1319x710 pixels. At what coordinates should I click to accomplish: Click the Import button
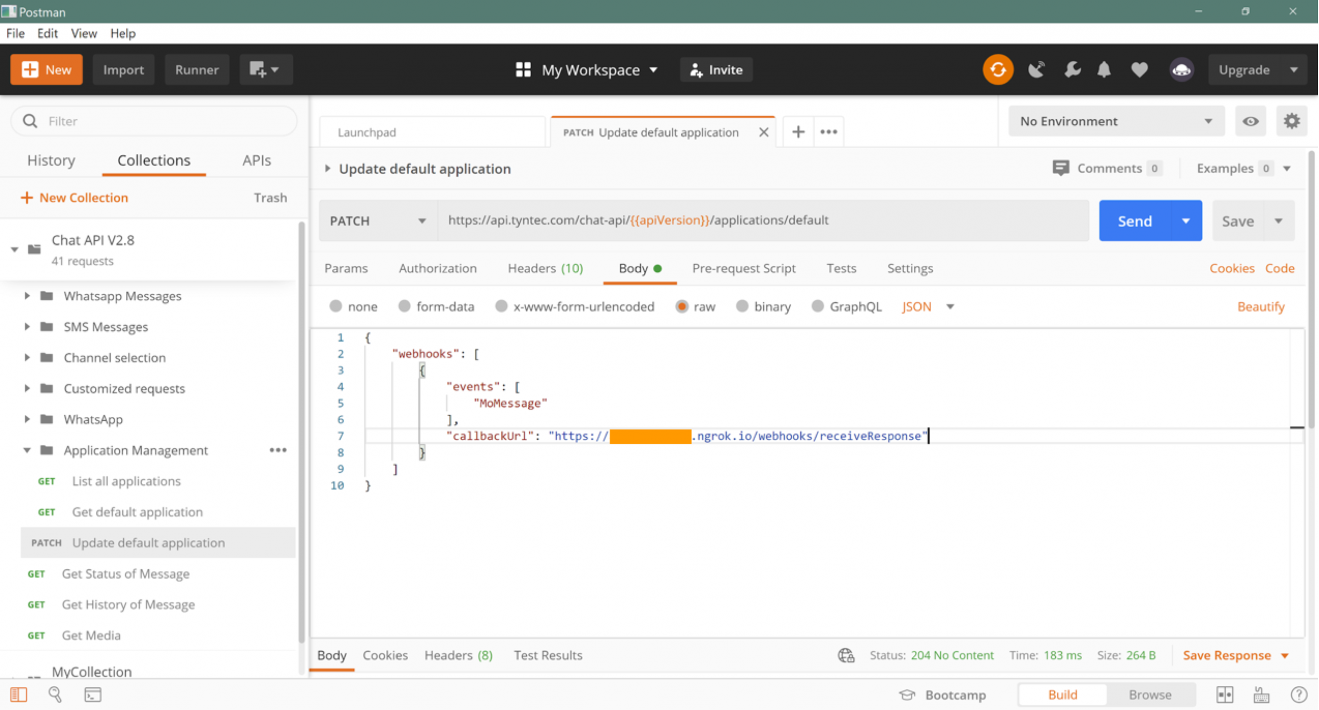click(123, 70)
